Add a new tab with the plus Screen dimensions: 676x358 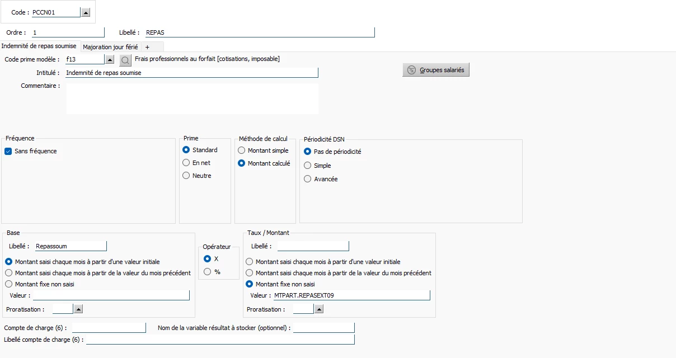tap(147, 47)
